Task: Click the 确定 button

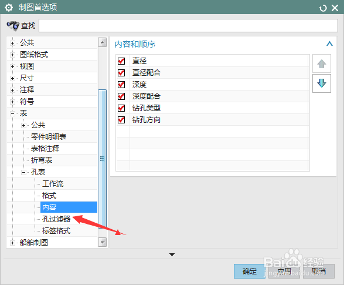Action: pos(250,271)
